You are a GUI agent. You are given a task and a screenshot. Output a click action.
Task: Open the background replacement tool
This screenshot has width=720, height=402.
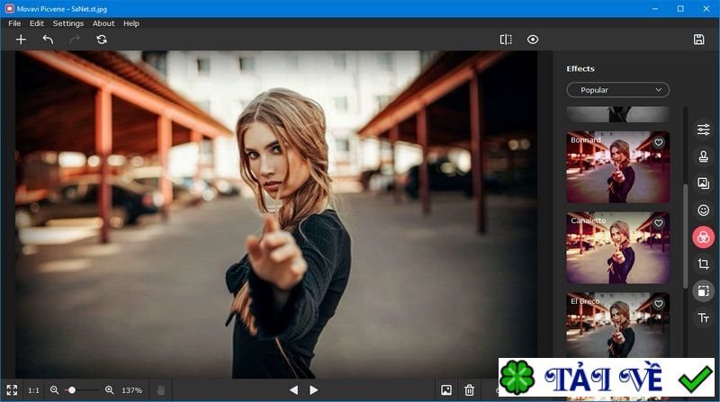coord(703,183)
